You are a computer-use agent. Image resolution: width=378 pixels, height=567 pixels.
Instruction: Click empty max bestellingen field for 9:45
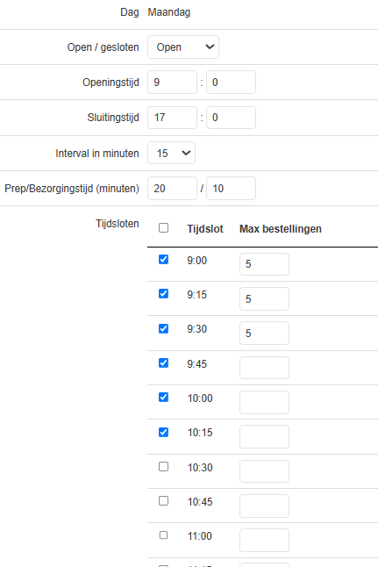point(264,368)
